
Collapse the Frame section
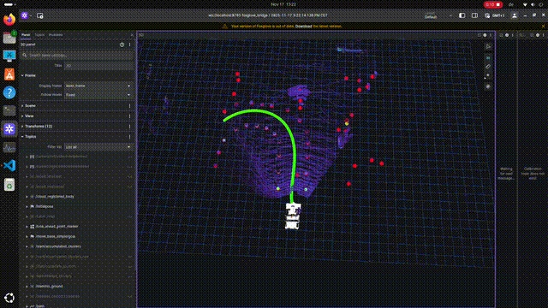23,75
